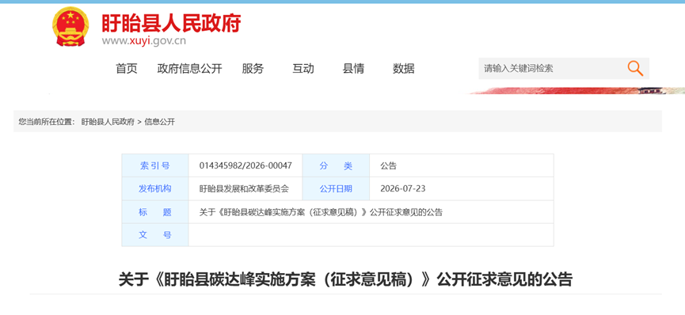Click the 发布机构 label cell
This screenshot has height=315, width=685.
(x=155, y=188)
